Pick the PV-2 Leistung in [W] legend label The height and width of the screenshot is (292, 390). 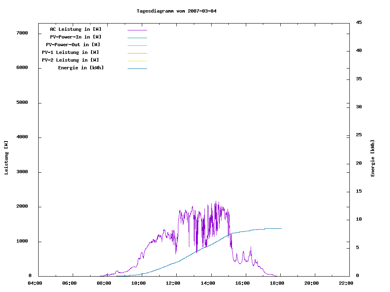click(70, 60)
